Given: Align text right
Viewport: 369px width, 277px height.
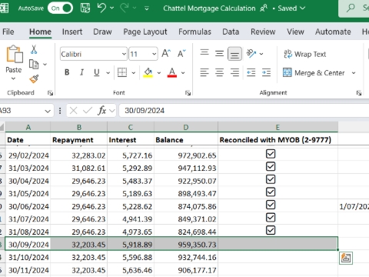Looking at the screenshot, I should pos(234,72).
